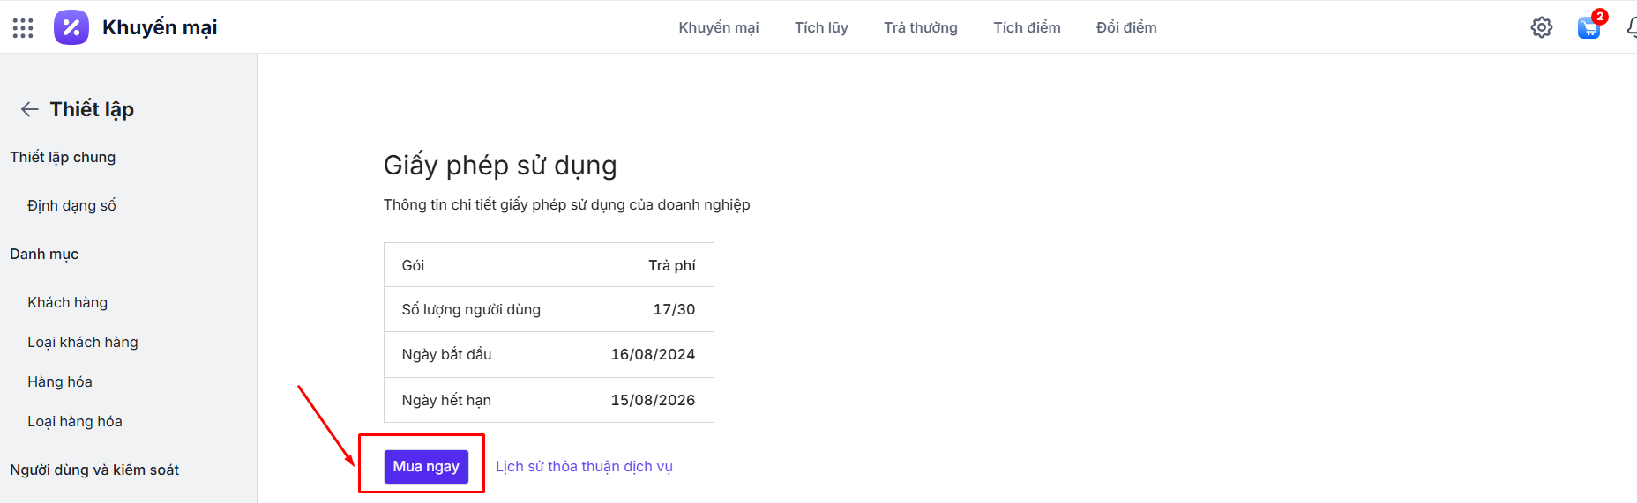Image resolution: width=1637 pixels, height=503 pixels.
Task: Click the purple Khuyến mại logo icon
Action: (71, 27)
